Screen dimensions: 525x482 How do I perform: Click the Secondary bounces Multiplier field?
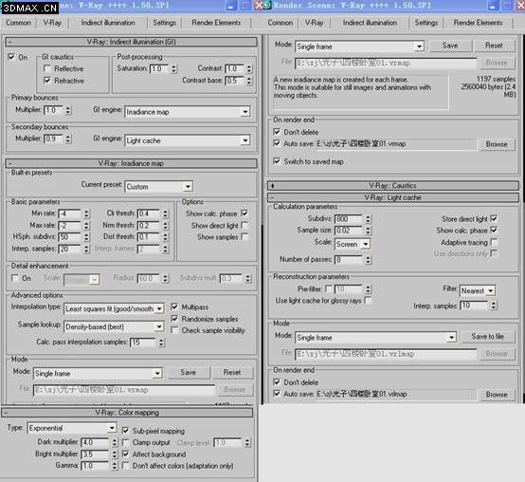[x=53, y=139]
